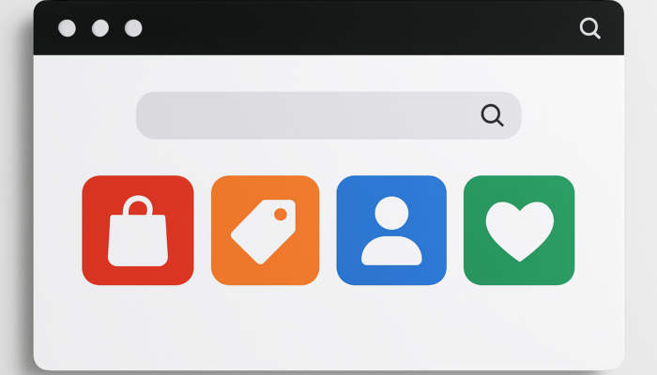Open the red shopping bag tile

138,231
